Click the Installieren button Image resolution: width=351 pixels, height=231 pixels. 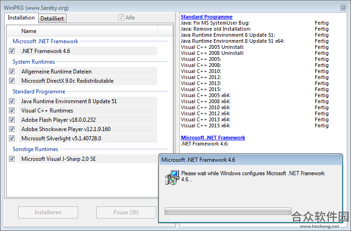pyautogui.click(x=48, y=212)
